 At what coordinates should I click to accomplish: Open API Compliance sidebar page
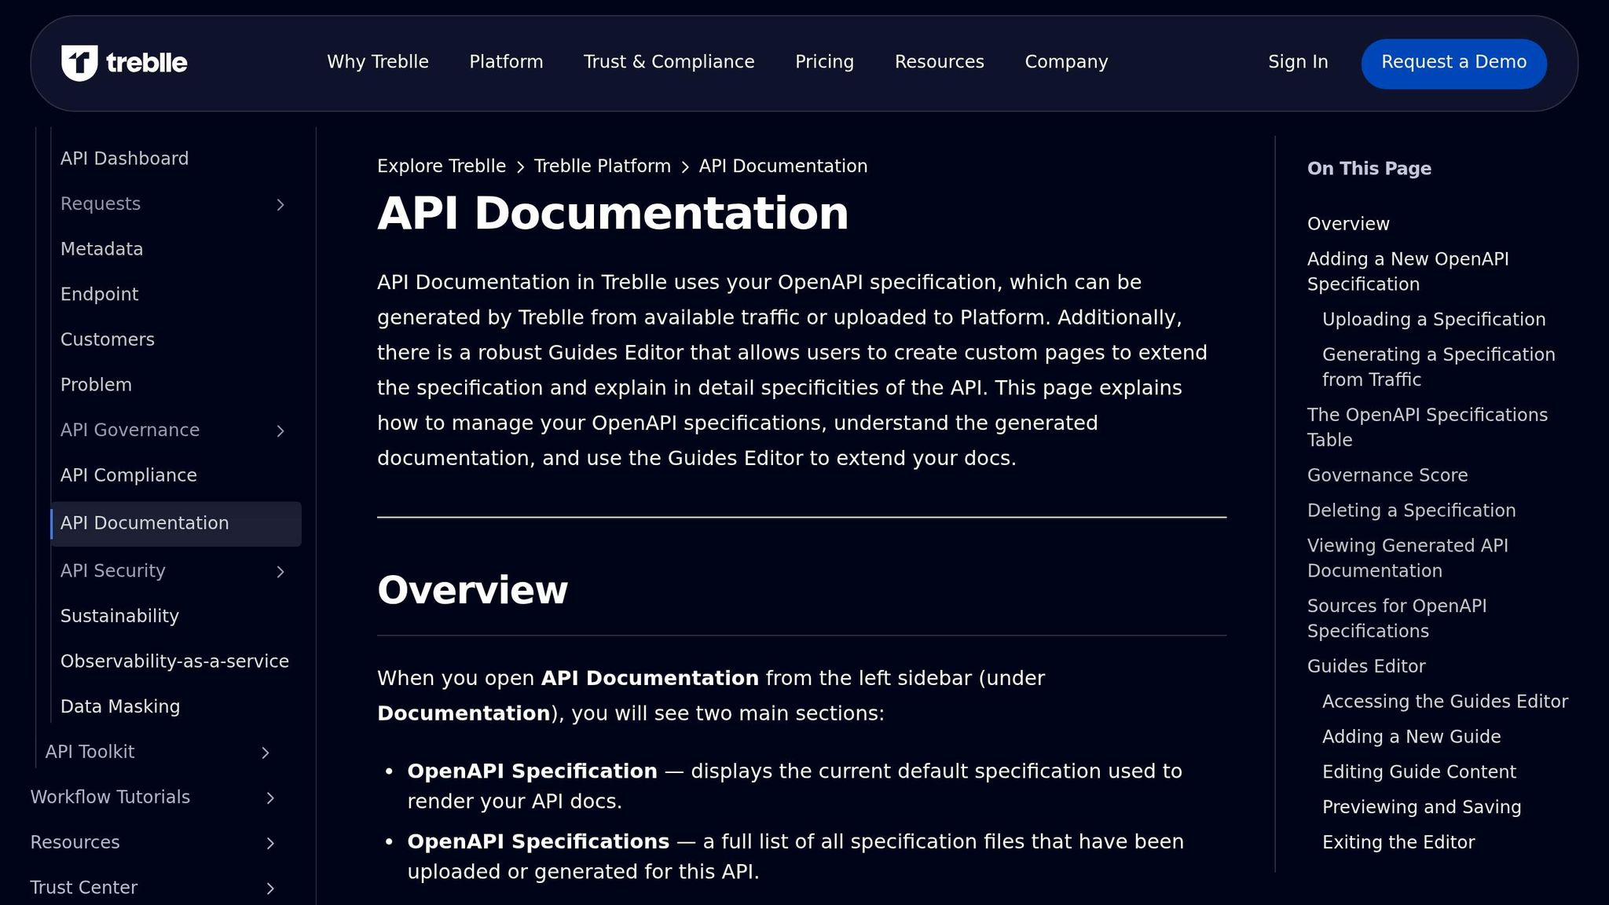[x=129, y=476]
